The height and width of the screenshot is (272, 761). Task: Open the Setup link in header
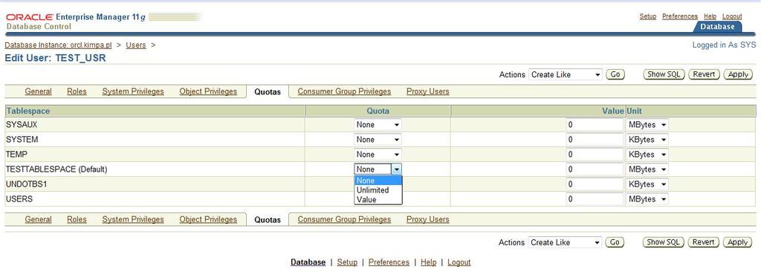(647, 16)
